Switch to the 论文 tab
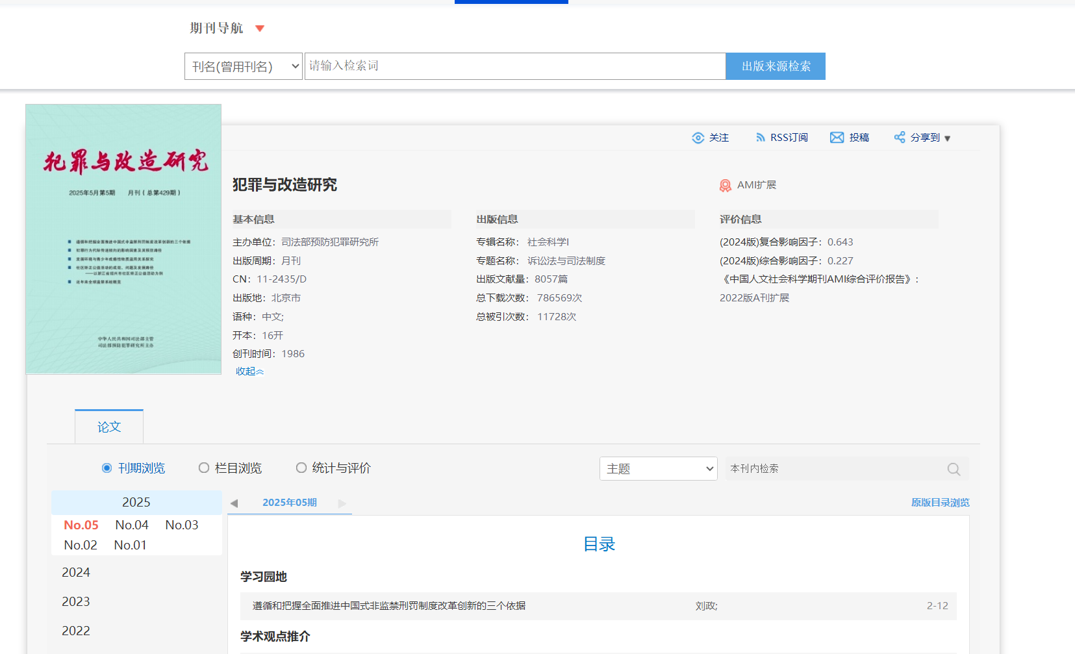The width and height of the screenshot is (1075, 654). 109,427
